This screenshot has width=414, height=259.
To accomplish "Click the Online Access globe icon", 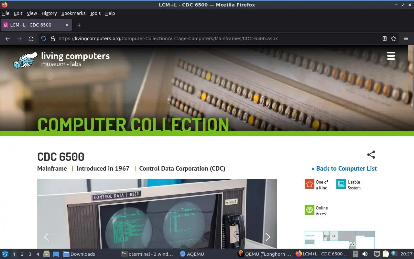I will coord(310,210).
